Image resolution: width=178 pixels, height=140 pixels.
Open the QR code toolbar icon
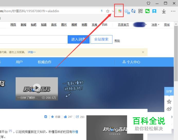140,11
